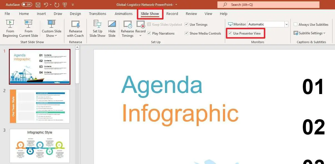
Task: Toggle Use Presenter View checkbox
Action: pyautogui.click(x=230, y=33)
